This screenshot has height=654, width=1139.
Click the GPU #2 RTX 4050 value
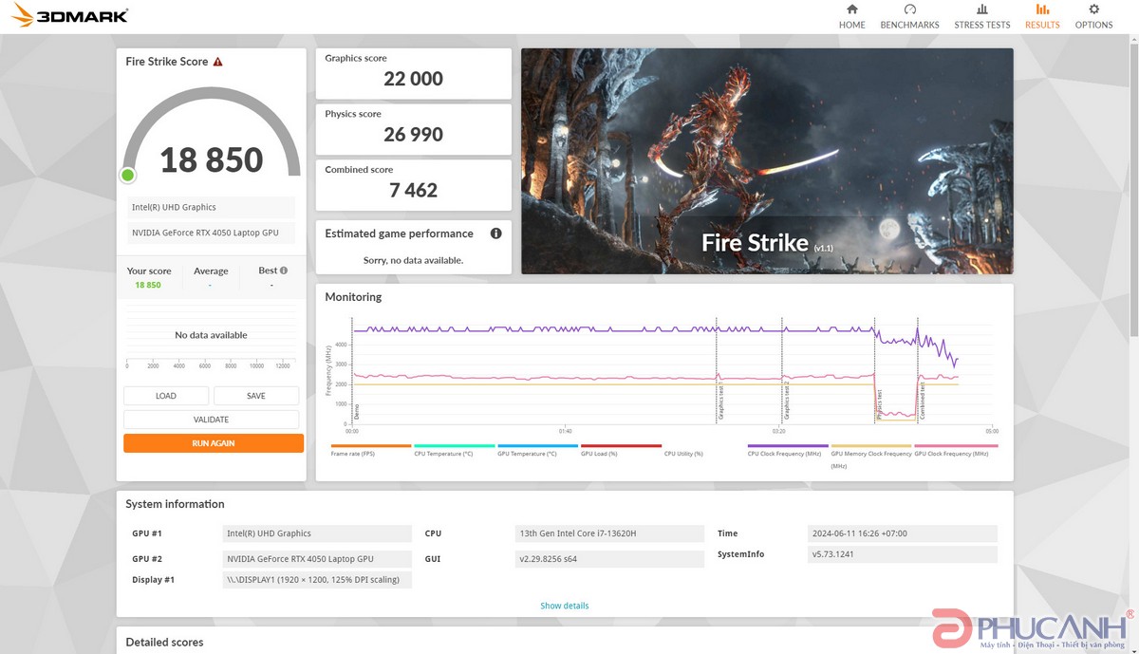click(317, 559)
